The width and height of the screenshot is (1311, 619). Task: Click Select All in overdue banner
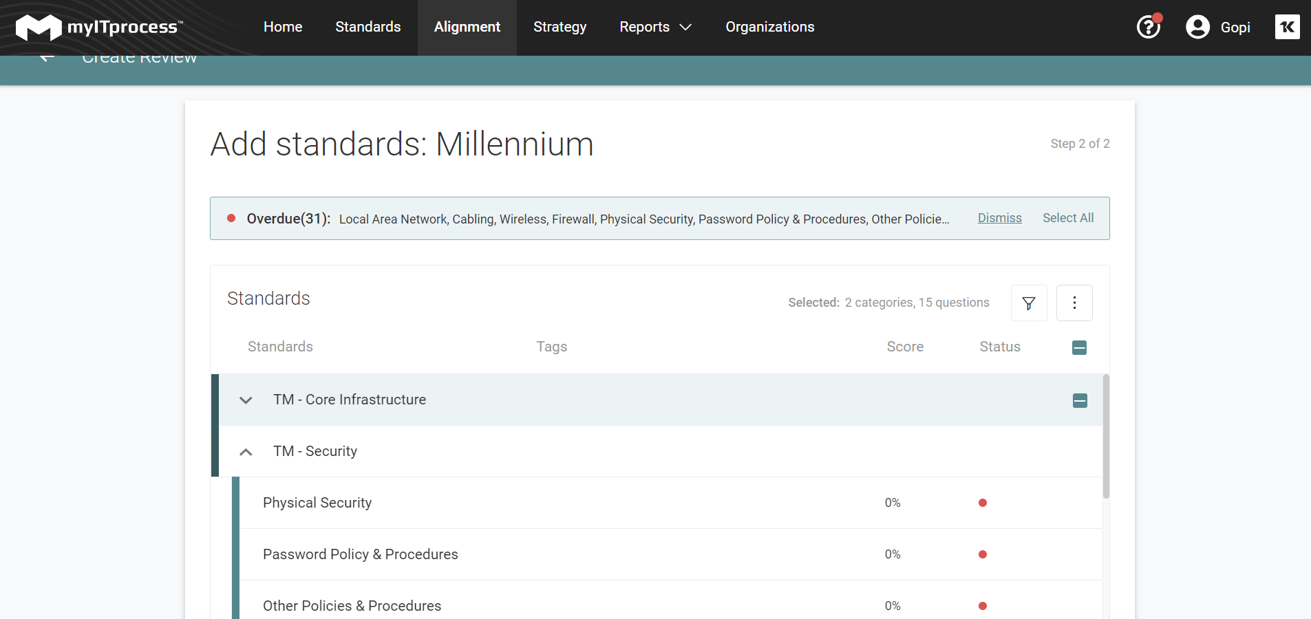tap(1068, 218)
